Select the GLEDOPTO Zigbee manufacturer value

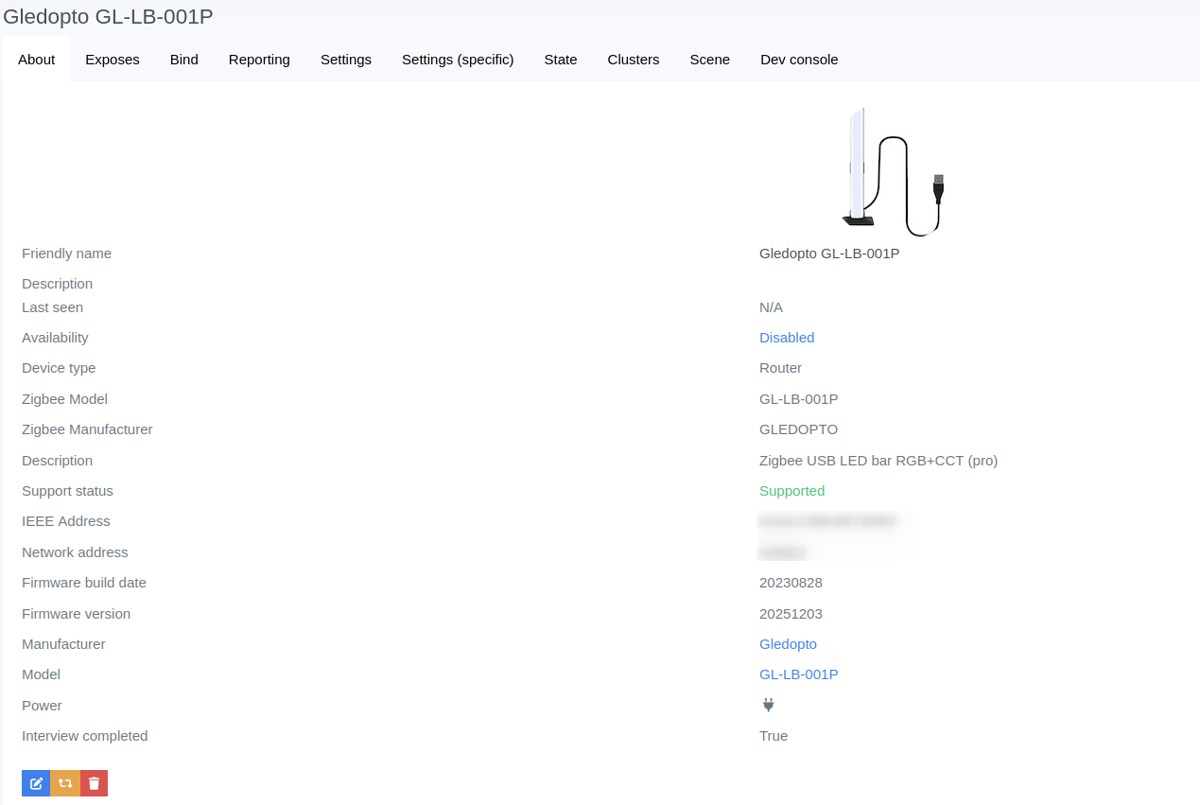[x=799, y=429]
